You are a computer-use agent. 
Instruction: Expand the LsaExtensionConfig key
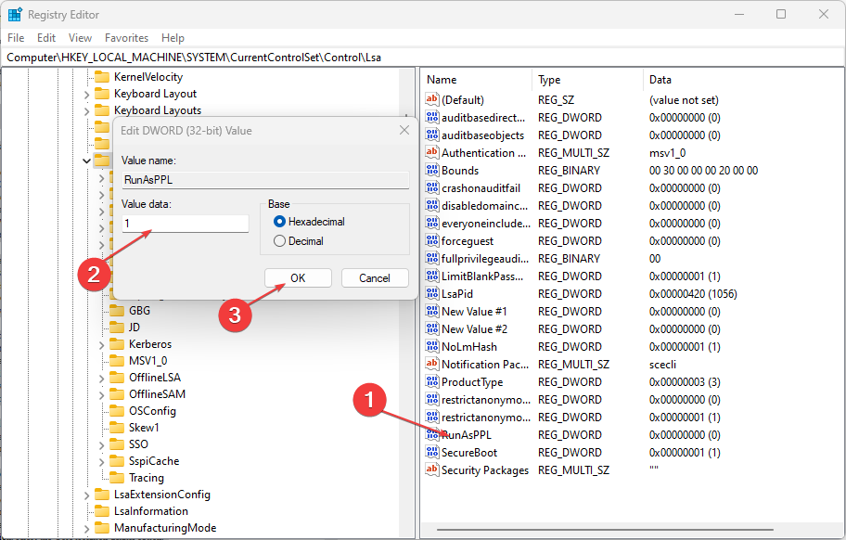point(86,495)
